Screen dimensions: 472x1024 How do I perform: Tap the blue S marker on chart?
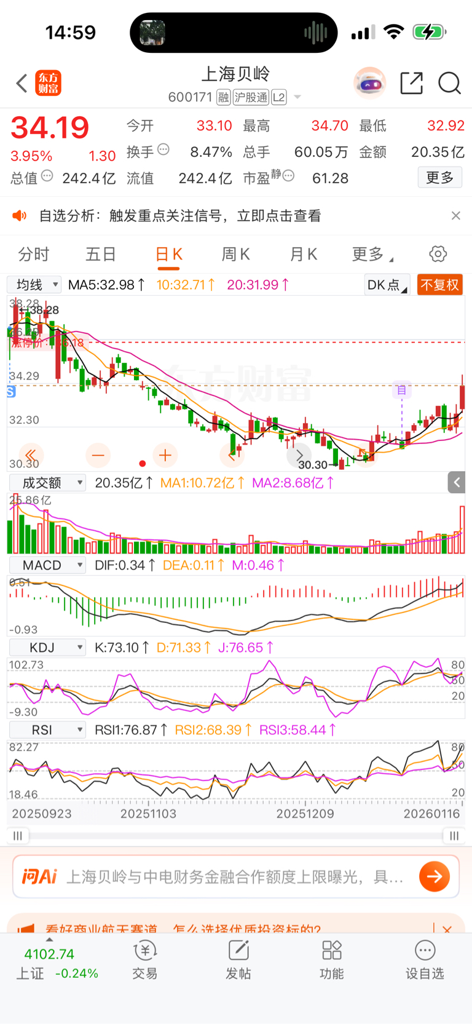(11, 391)
